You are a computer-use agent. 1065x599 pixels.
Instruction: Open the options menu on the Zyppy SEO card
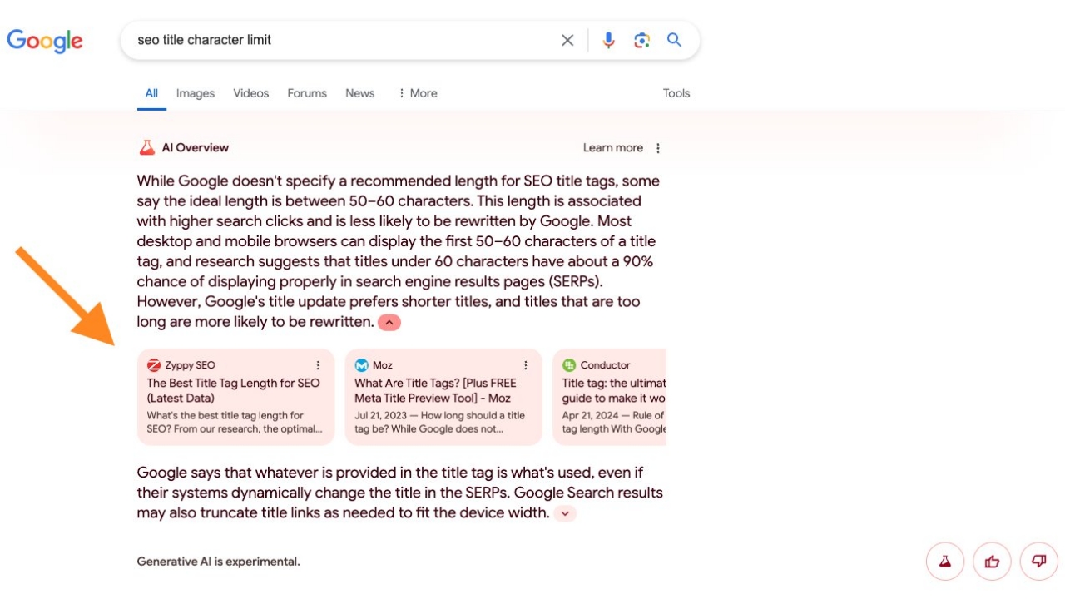318,364
